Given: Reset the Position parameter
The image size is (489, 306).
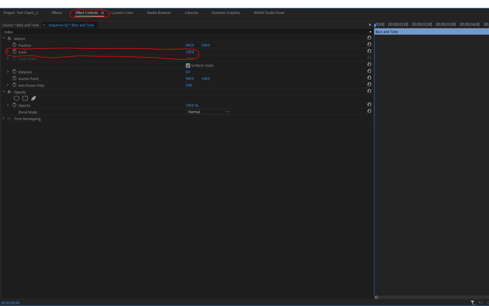Looking at the screenshot, I should [369, 44].
